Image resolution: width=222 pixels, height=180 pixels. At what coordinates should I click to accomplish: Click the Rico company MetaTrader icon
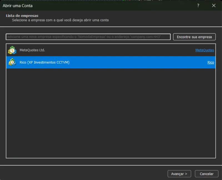[12, 62]
